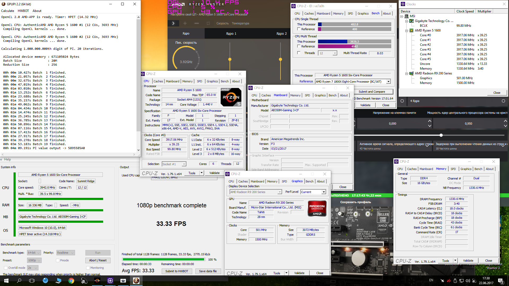Collapse AMD Radeon R9 200 Series node
509x286 pixels.
coord(406,73)
